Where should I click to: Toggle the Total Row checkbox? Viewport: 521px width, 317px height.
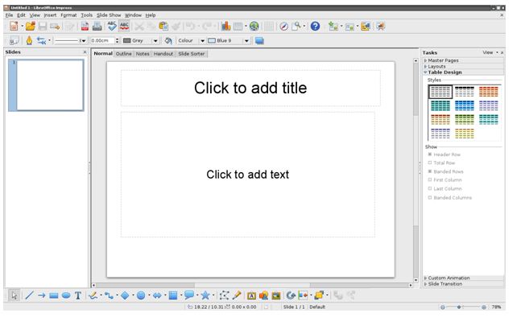tap(430, 163)
